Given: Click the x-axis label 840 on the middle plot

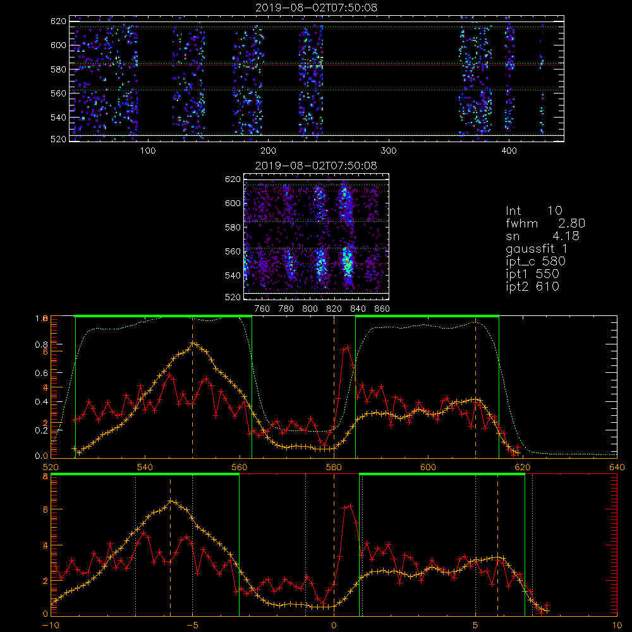Looking at the screenshot, I should 358,309.
